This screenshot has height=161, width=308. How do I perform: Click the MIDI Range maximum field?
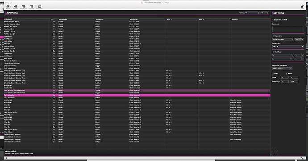click(x=294, y=81)
